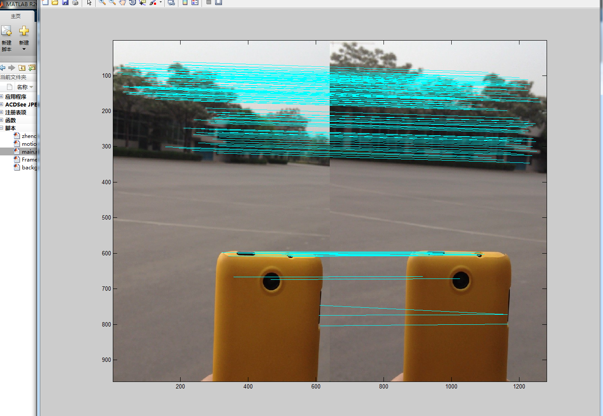603x416 pixels.
Task: Select the Rotate 3D tool
Action: click(x=132, y=2)
